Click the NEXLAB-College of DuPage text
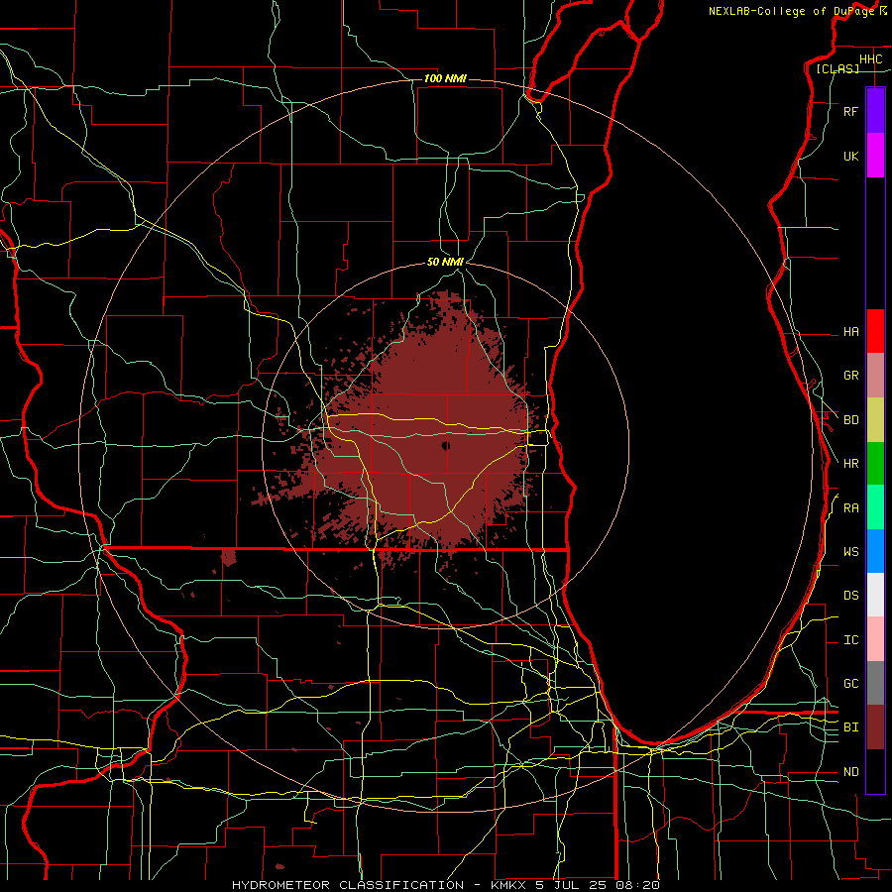The image size is (892, 892). [792, 11]
